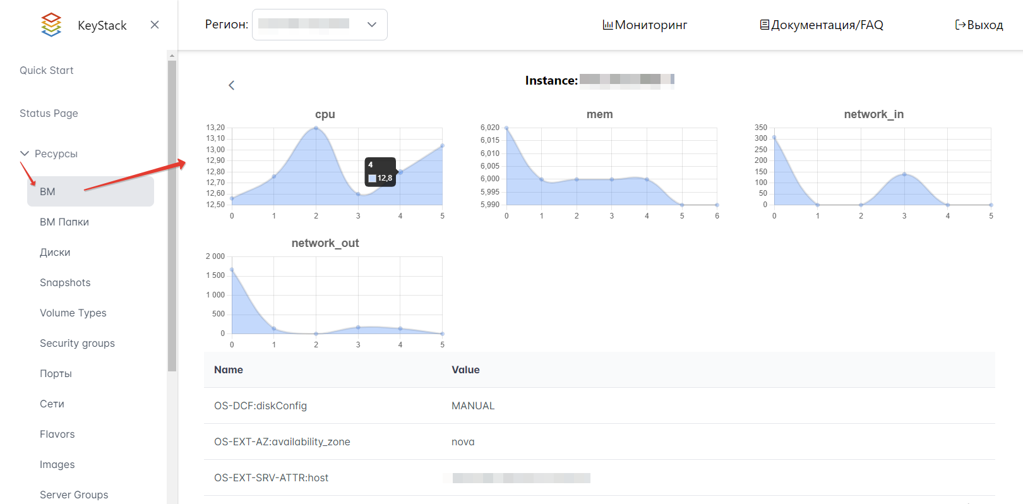Click the sidebar scroll-up arrow

[x=172, y=56]
